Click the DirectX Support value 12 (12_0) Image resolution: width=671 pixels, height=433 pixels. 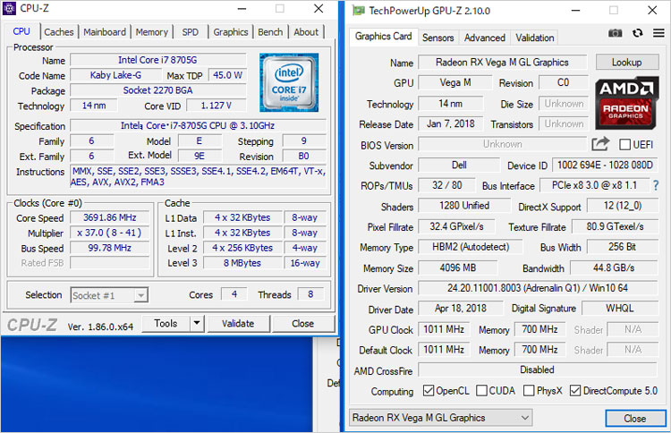(x=623, y=206)
